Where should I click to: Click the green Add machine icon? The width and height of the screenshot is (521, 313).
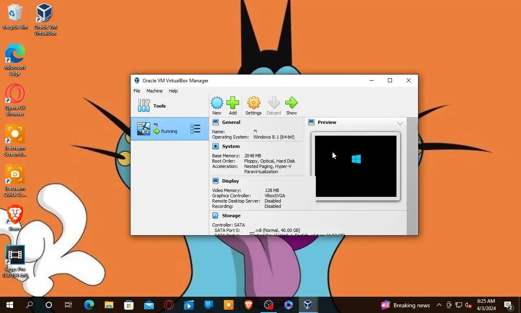pyautogui.click(x=233, y=103)
